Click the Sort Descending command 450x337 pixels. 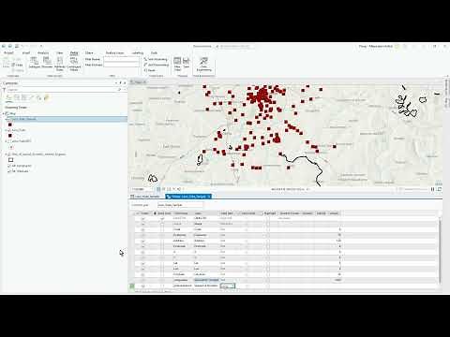[x=157, y=65]
